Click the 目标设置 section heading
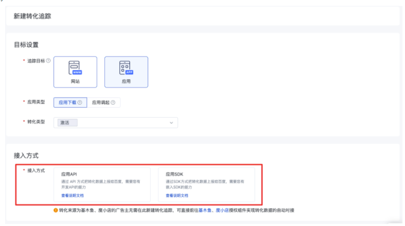Viewport: 405px width, 226px height. (x=26, y=45)
